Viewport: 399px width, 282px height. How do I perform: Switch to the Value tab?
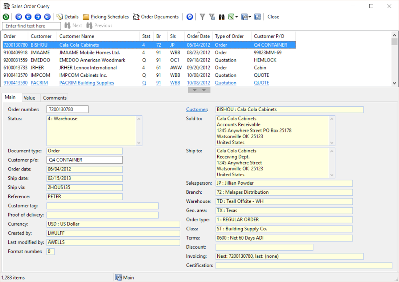[x=29, y=98]
